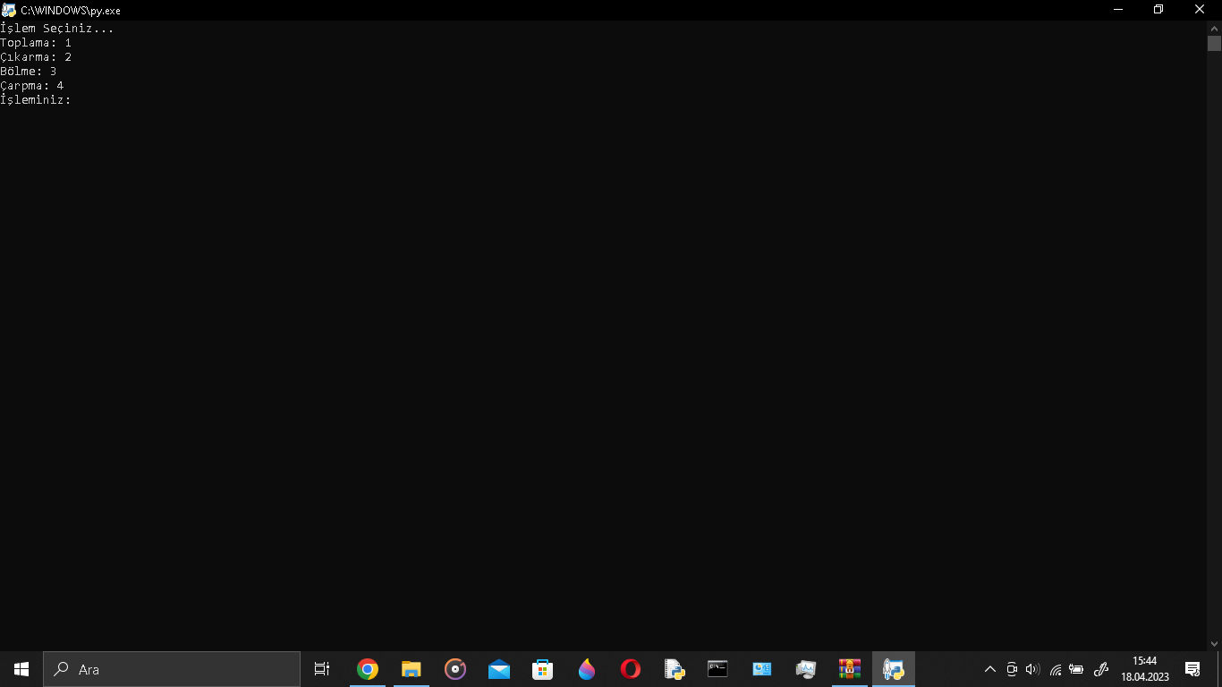Screen dimensions: 1222x687
Task: Open the Wi-Fi network tray icon
Action: pos(1056,669)
